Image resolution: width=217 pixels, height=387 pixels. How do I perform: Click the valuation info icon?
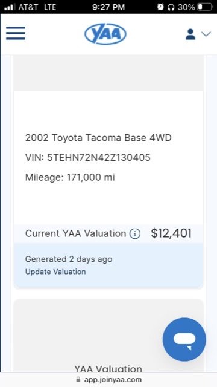coord(135,233)
